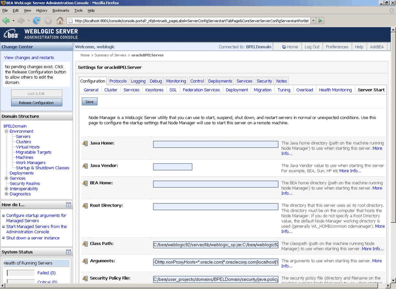The image size is (396, 289).
Task: Open the History menu
Action: pyautogui.click(x=42, y=10)
